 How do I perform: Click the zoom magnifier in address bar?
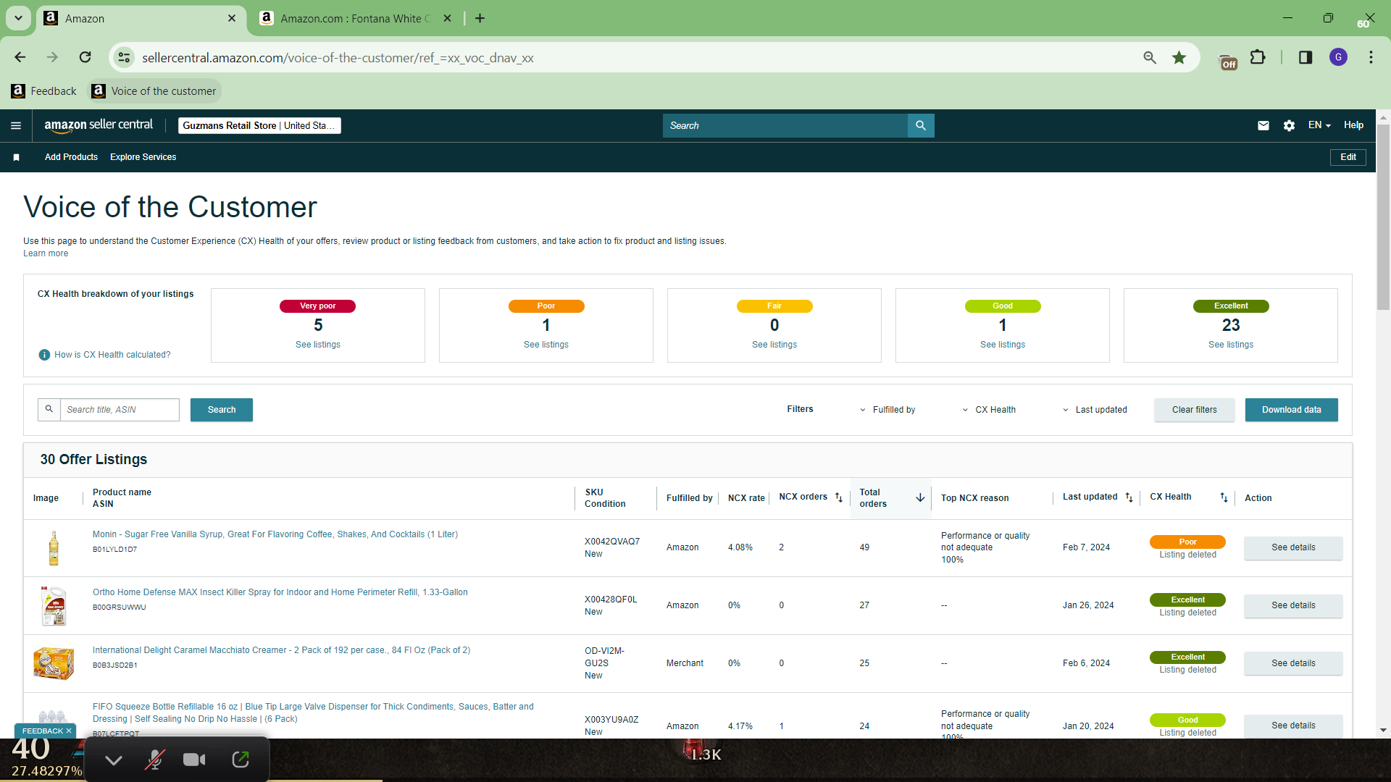click(1150, 57)
